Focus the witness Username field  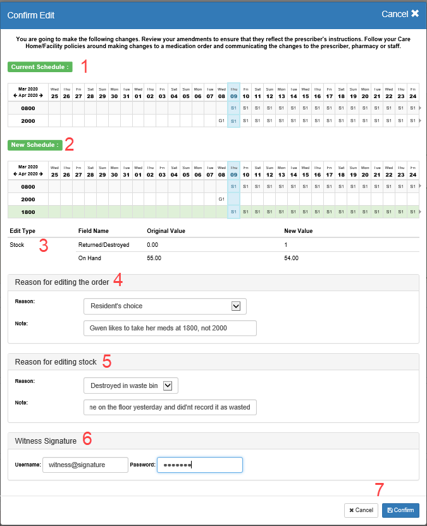point(85,465)
